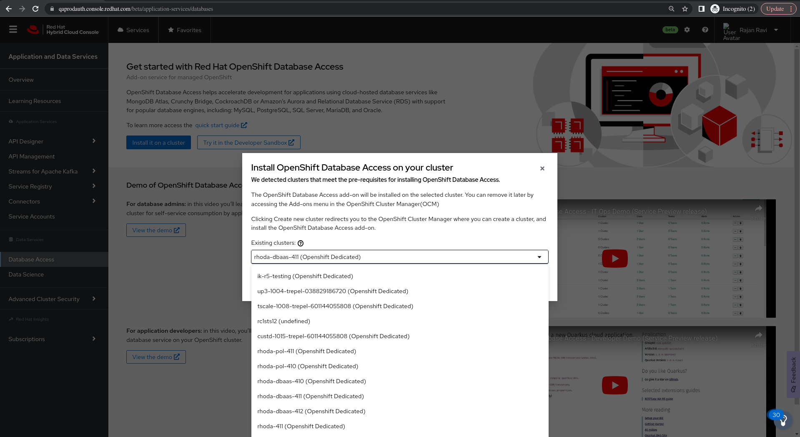The width and height of the screenshot is (800, 437).
Task: Select rhoda-dbaas-411 option in the list
Action: (x=399, y=396)
